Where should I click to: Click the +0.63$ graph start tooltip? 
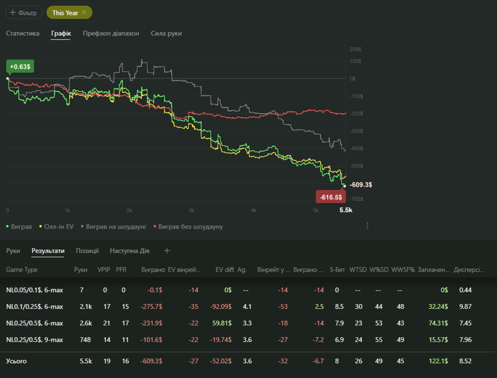(x=20, y=67)
